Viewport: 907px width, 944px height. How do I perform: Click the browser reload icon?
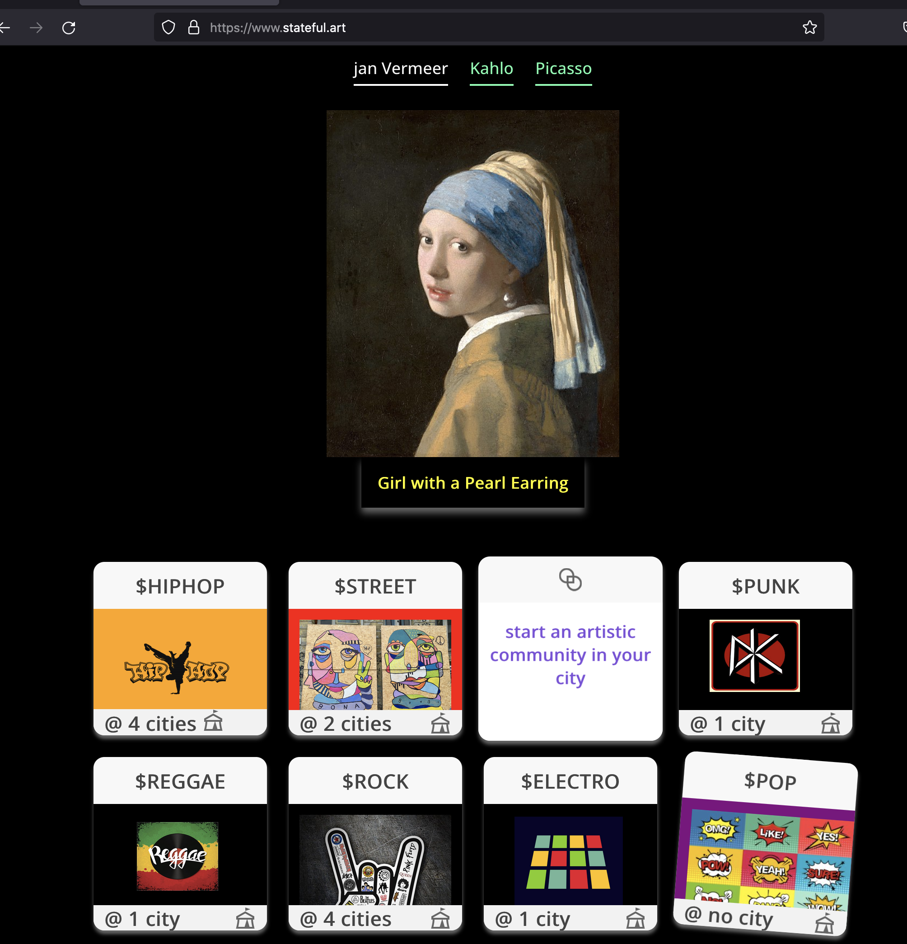pos(69,28)
